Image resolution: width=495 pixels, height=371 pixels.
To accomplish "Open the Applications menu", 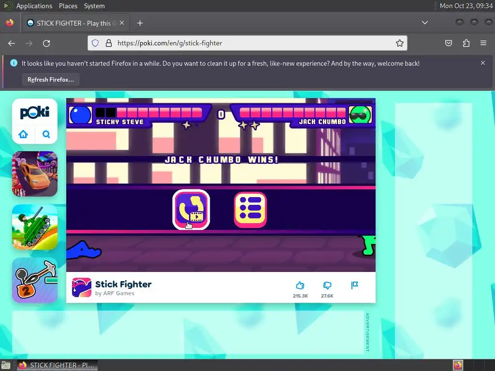I will (34, 6).
